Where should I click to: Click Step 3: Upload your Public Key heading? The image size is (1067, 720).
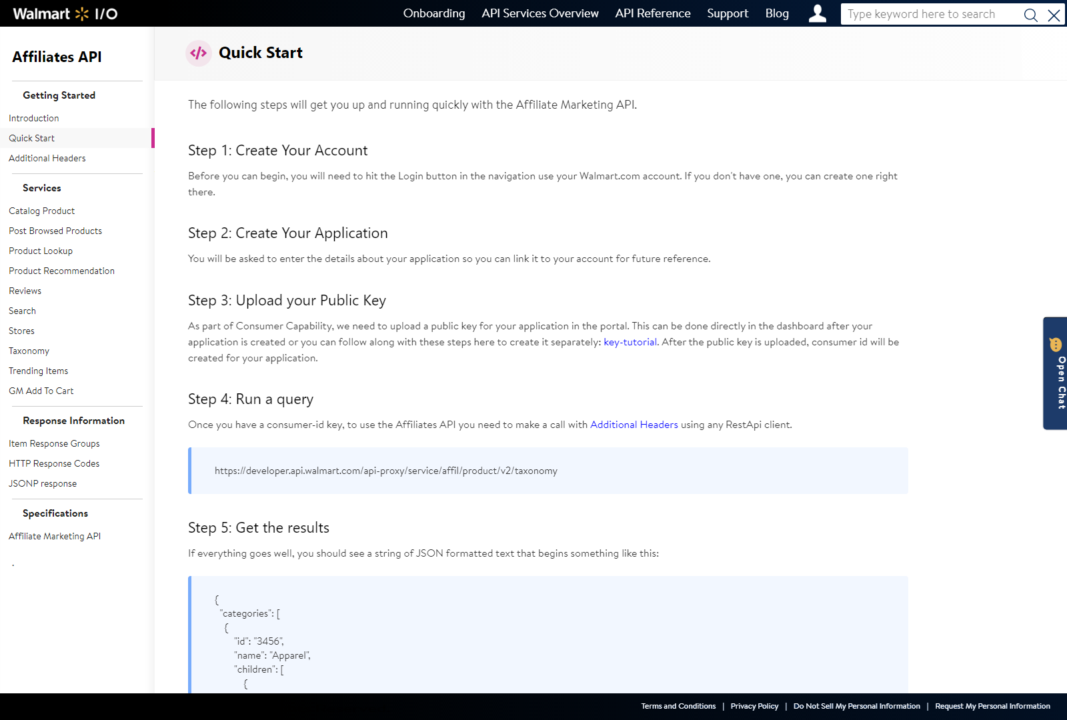click(287, 301)
